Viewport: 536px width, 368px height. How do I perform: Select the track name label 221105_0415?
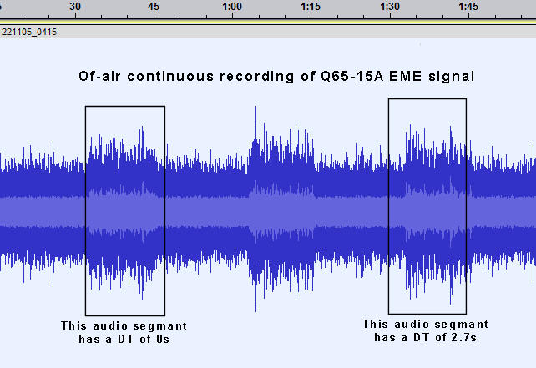(x=29, y=32)
